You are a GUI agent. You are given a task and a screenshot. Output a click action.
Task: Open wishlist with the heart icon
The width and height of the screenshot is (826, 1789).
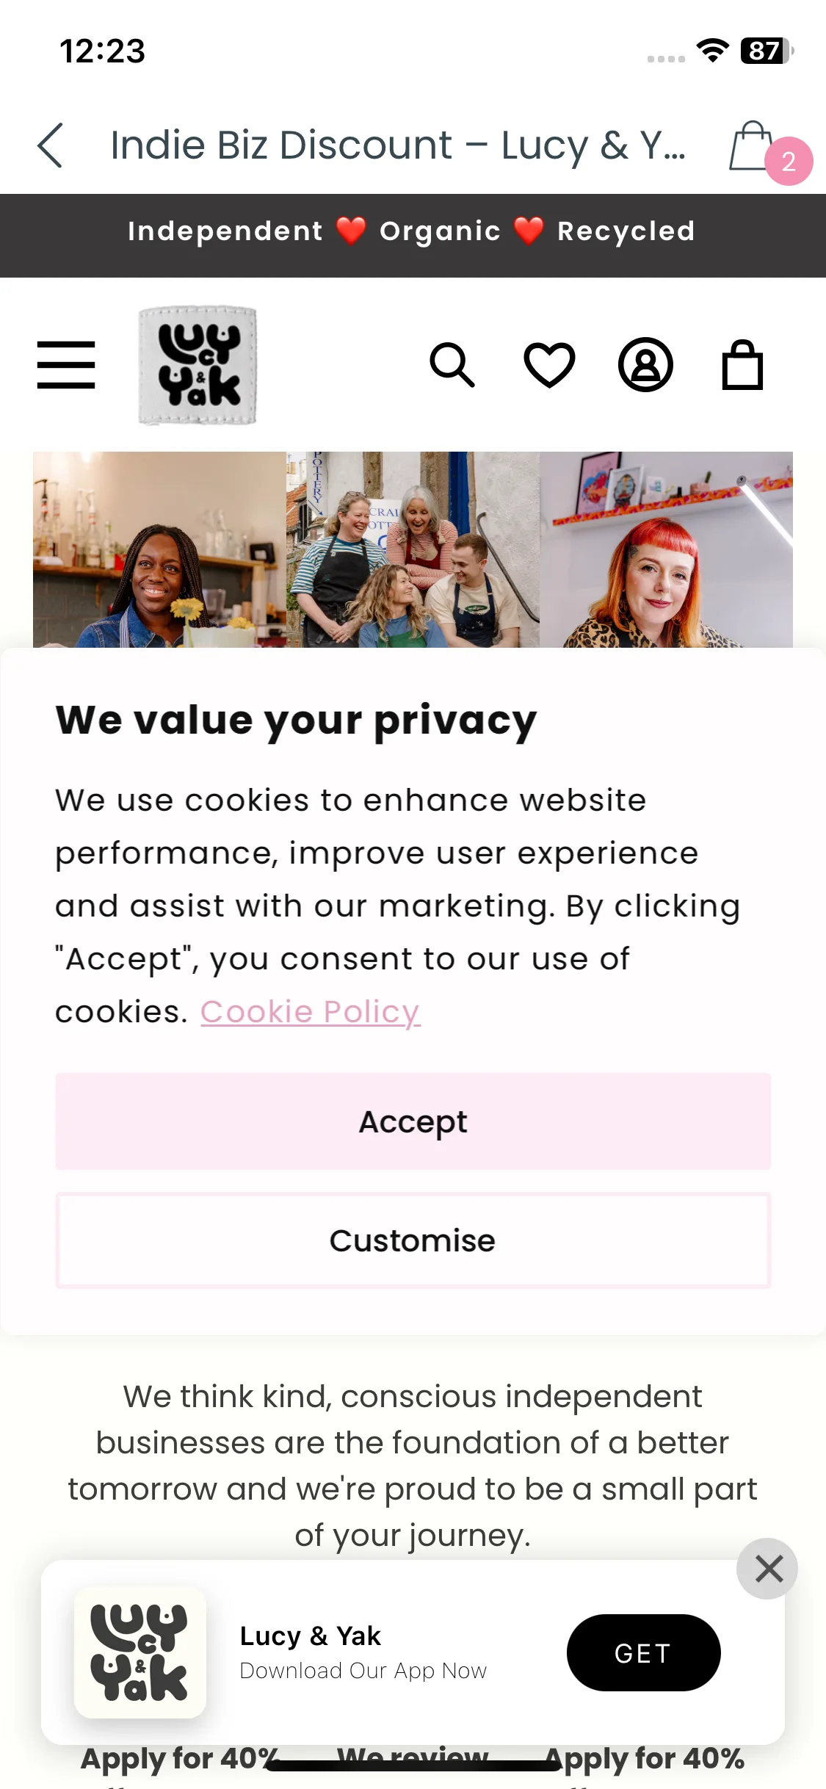point(549,364)
